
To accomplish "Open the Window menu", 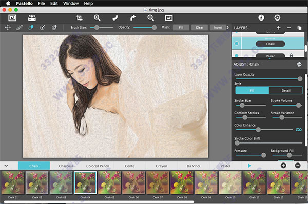I will pos(71,4).
